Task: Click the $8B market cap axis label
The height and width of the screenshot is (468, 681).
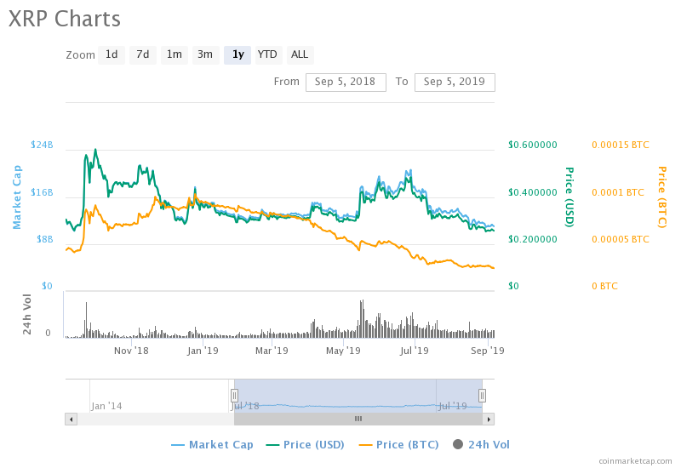Action: (x=45, y=239)
